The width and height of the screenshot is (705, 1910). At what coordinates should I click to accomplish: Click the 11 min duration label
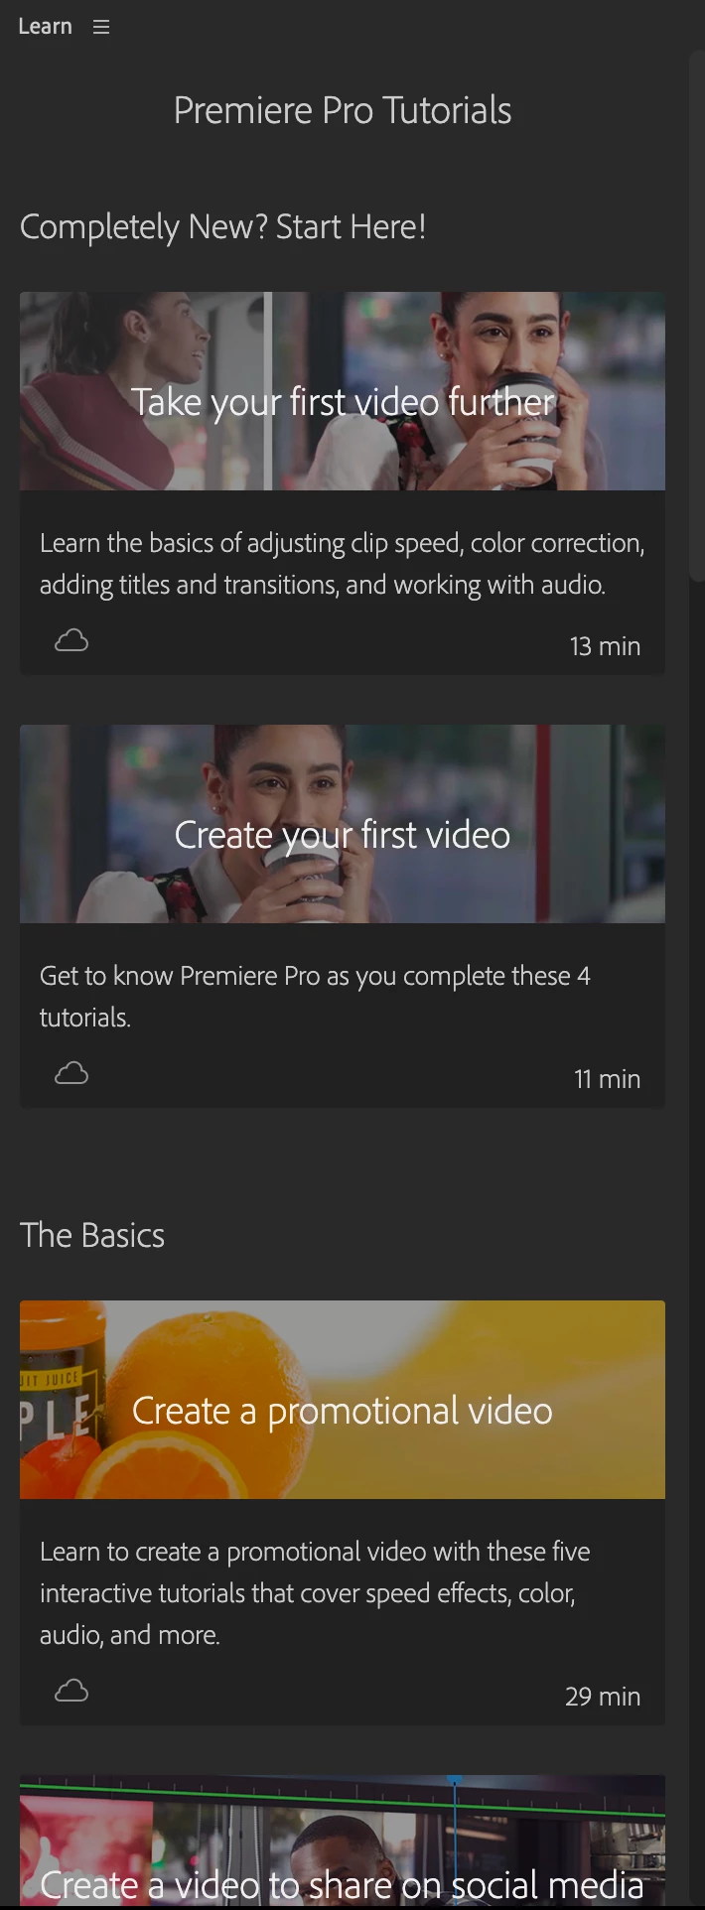click(x=607, y=1079)
